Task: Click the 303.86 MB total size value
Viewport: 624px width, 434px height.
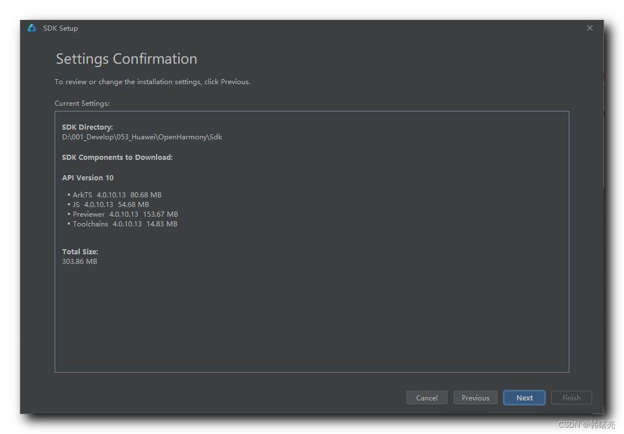Action: [x=80, y=262]
